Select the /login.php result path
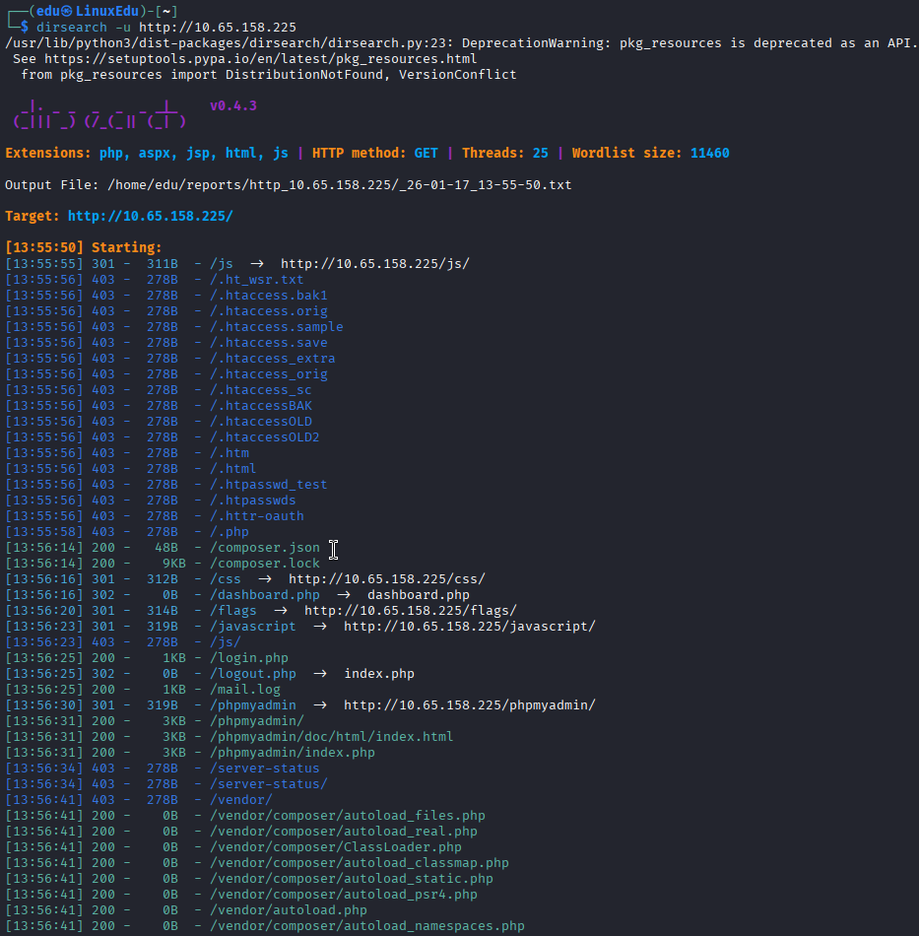The image size is (919, 936). pos(249,658)
